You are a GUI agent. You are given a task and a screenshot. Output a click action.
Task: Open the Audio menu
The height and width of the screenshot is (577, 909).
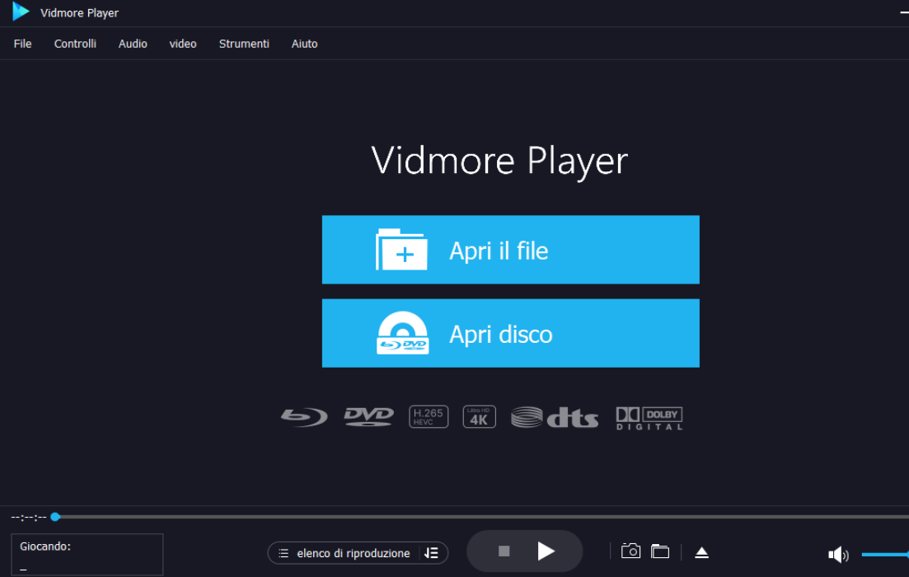click(133, 44)
